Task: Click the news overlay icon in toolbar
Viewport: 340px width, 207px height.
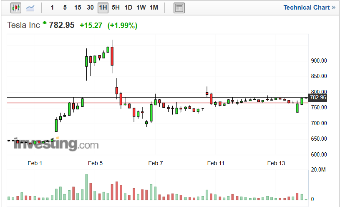Action: click(179, 8)
